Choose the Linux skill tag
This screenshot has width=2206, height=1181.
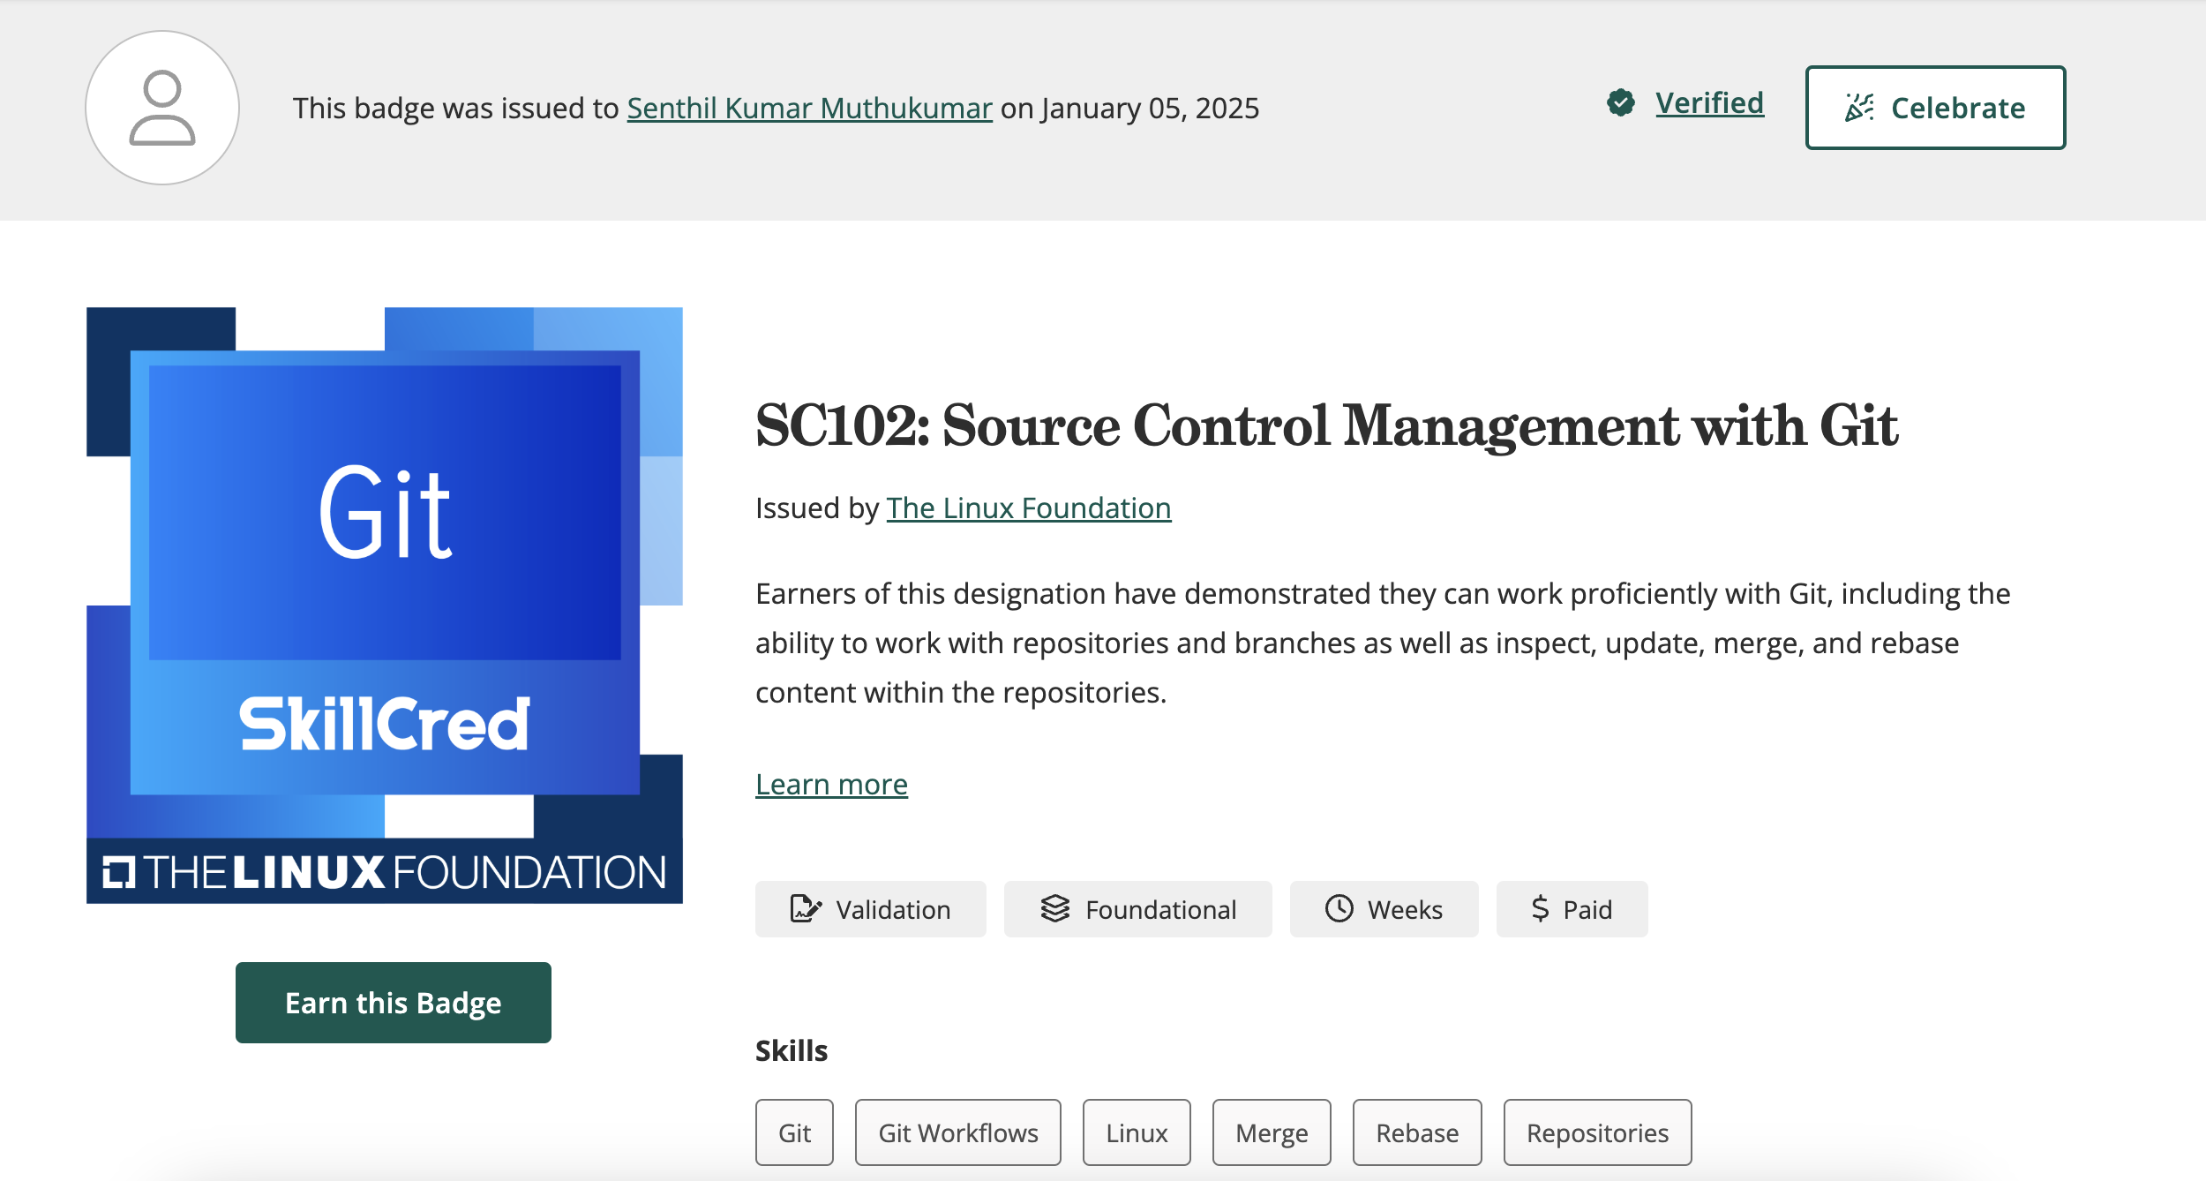[1137, 1132]
